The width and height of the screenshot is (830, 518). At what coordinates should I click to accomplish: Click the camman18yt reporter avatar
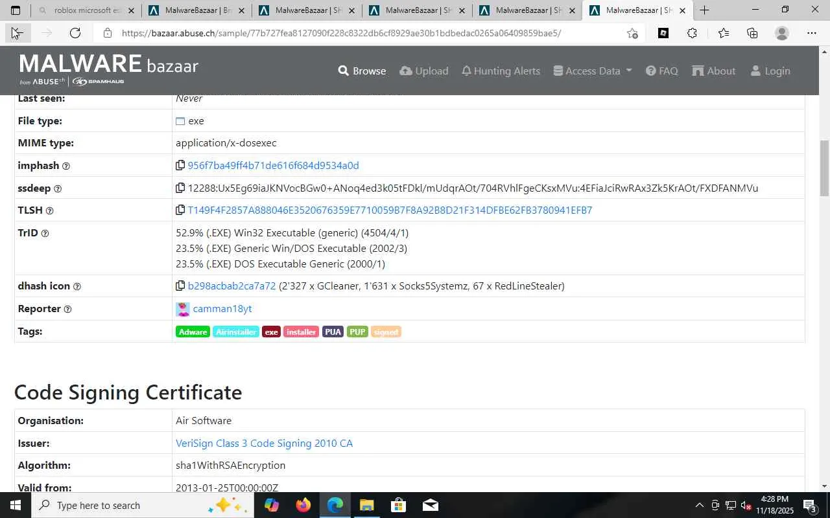(x=183, y=309)
